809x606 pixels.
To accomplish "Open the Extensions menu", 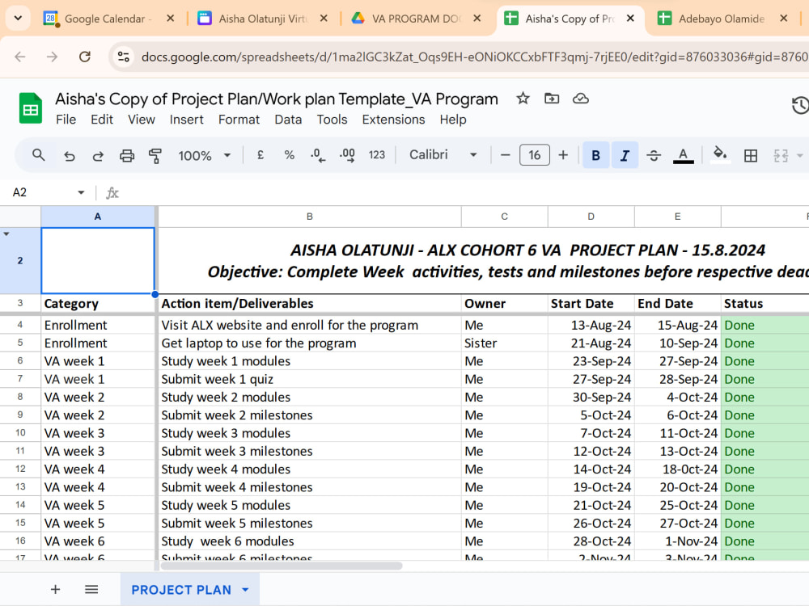I will tap(393, 120).
